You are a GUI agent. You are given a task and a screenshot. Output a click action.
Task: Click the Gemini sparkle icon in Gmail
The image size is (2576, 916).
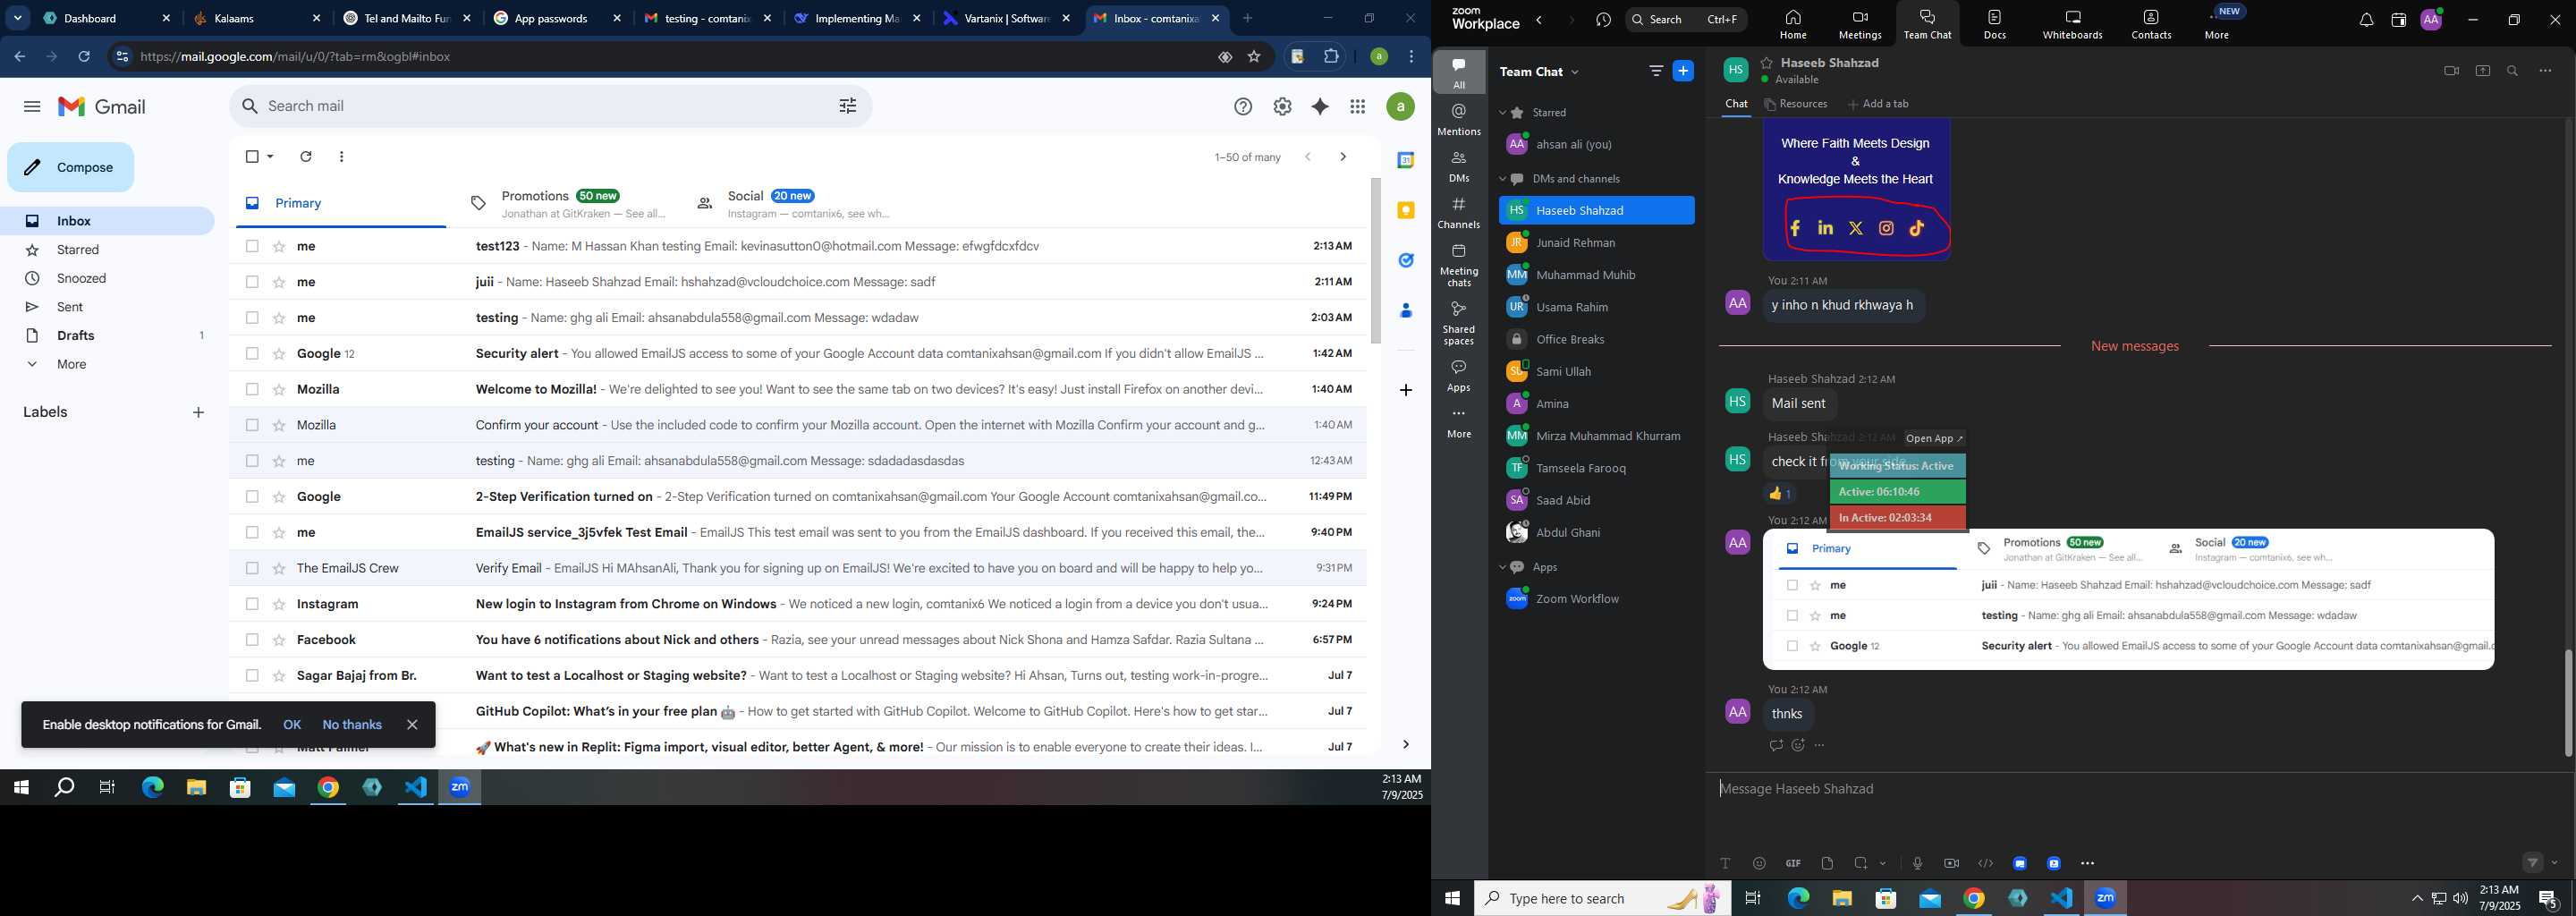pos(1320,107)
